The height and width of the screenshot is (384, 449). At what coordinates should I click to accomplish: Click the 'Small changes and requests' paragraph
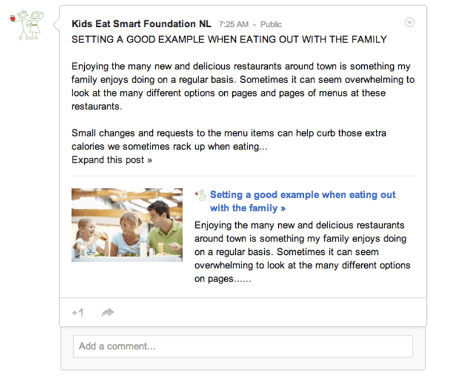(229, 140)
